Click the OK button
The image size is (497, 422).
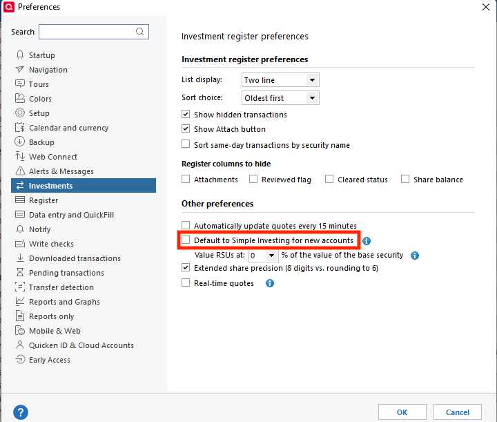coord(402,412)
